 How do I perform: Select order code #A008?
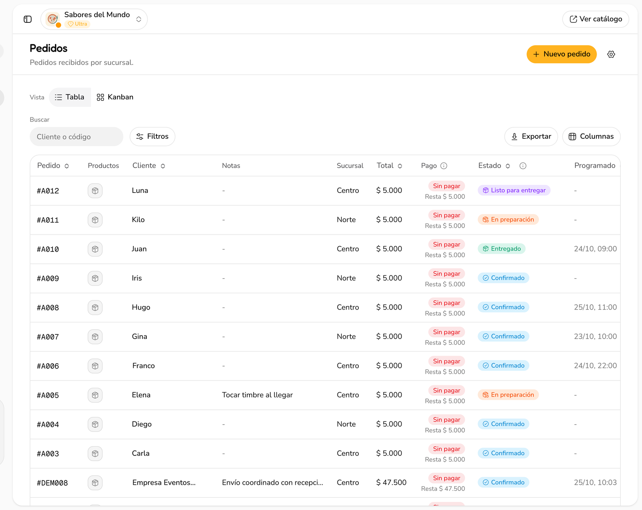click(x=48, y=308)
